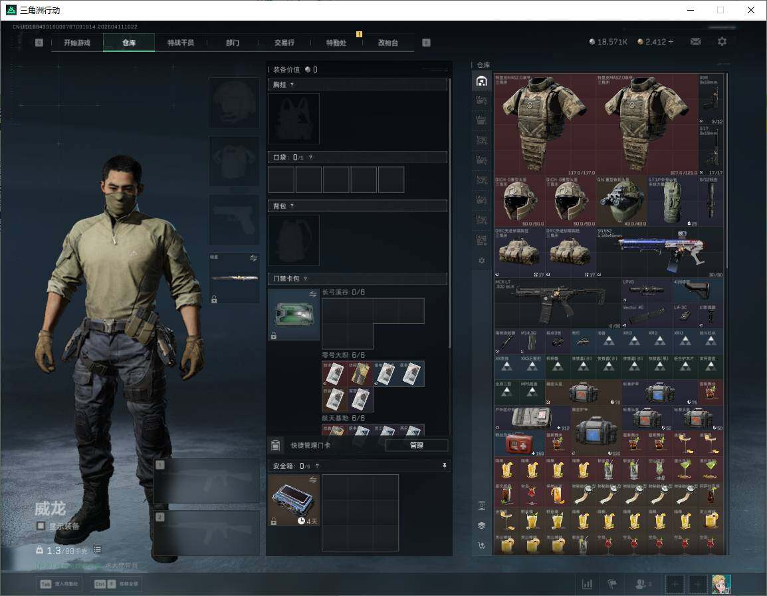Select the empty body armor slot
Screen dimensions: 767x596
235,161
